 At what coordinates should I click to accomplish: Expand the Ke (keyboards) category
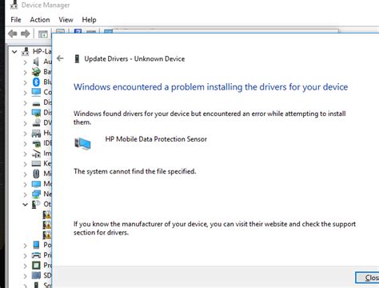[25, 164]
